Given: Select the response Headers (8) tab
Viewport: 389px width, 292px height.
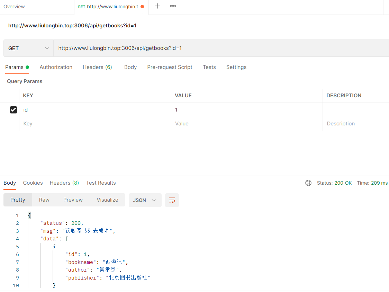Looking at the screenshot, I should click(64, 183).
